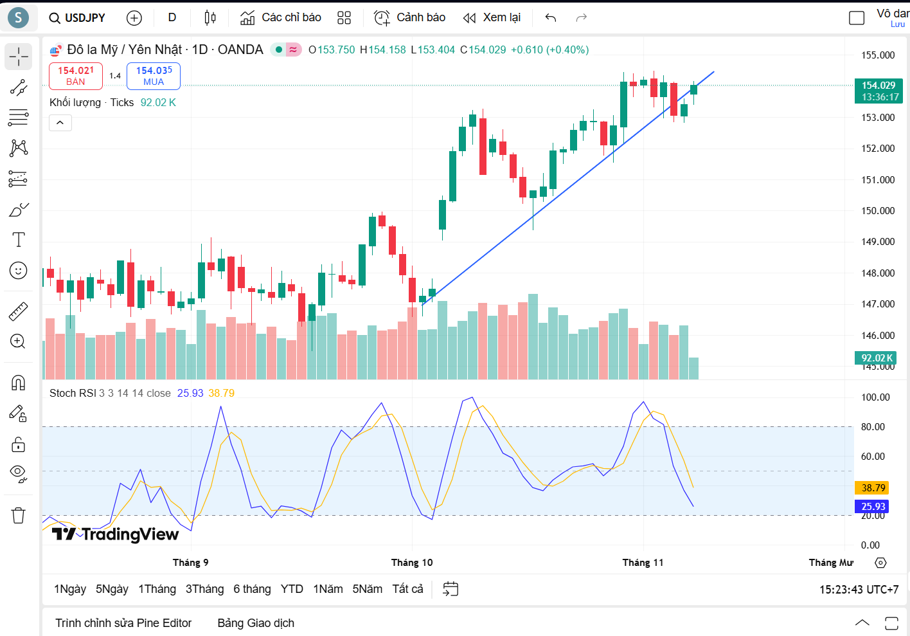Select the text annotation tool
910x636 pixels.
click(x=18, y=239)
